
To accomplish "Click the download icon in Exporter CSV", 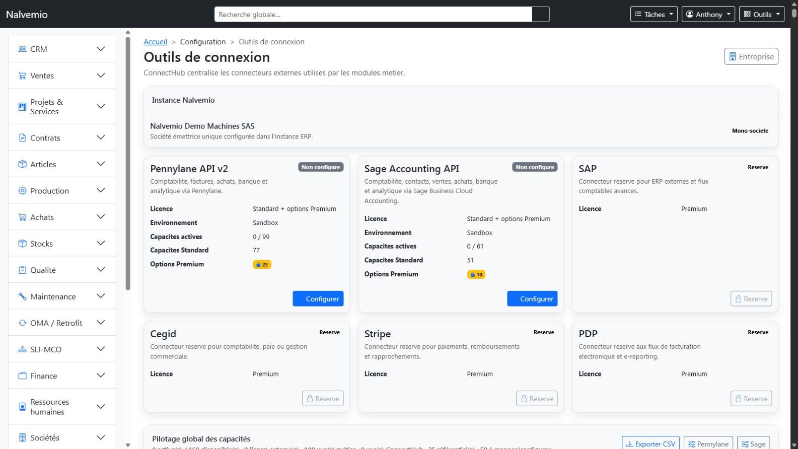I will coord(629,444).
